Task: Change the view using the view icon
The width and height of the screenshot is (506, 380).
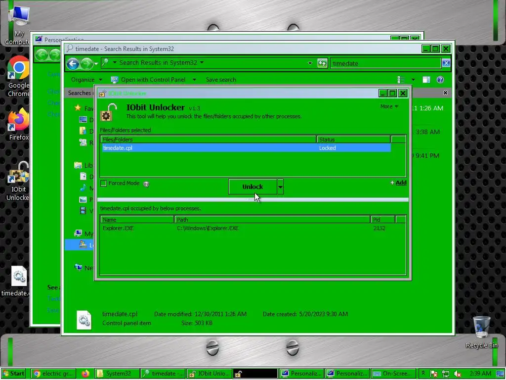Action: coord(401,80)
